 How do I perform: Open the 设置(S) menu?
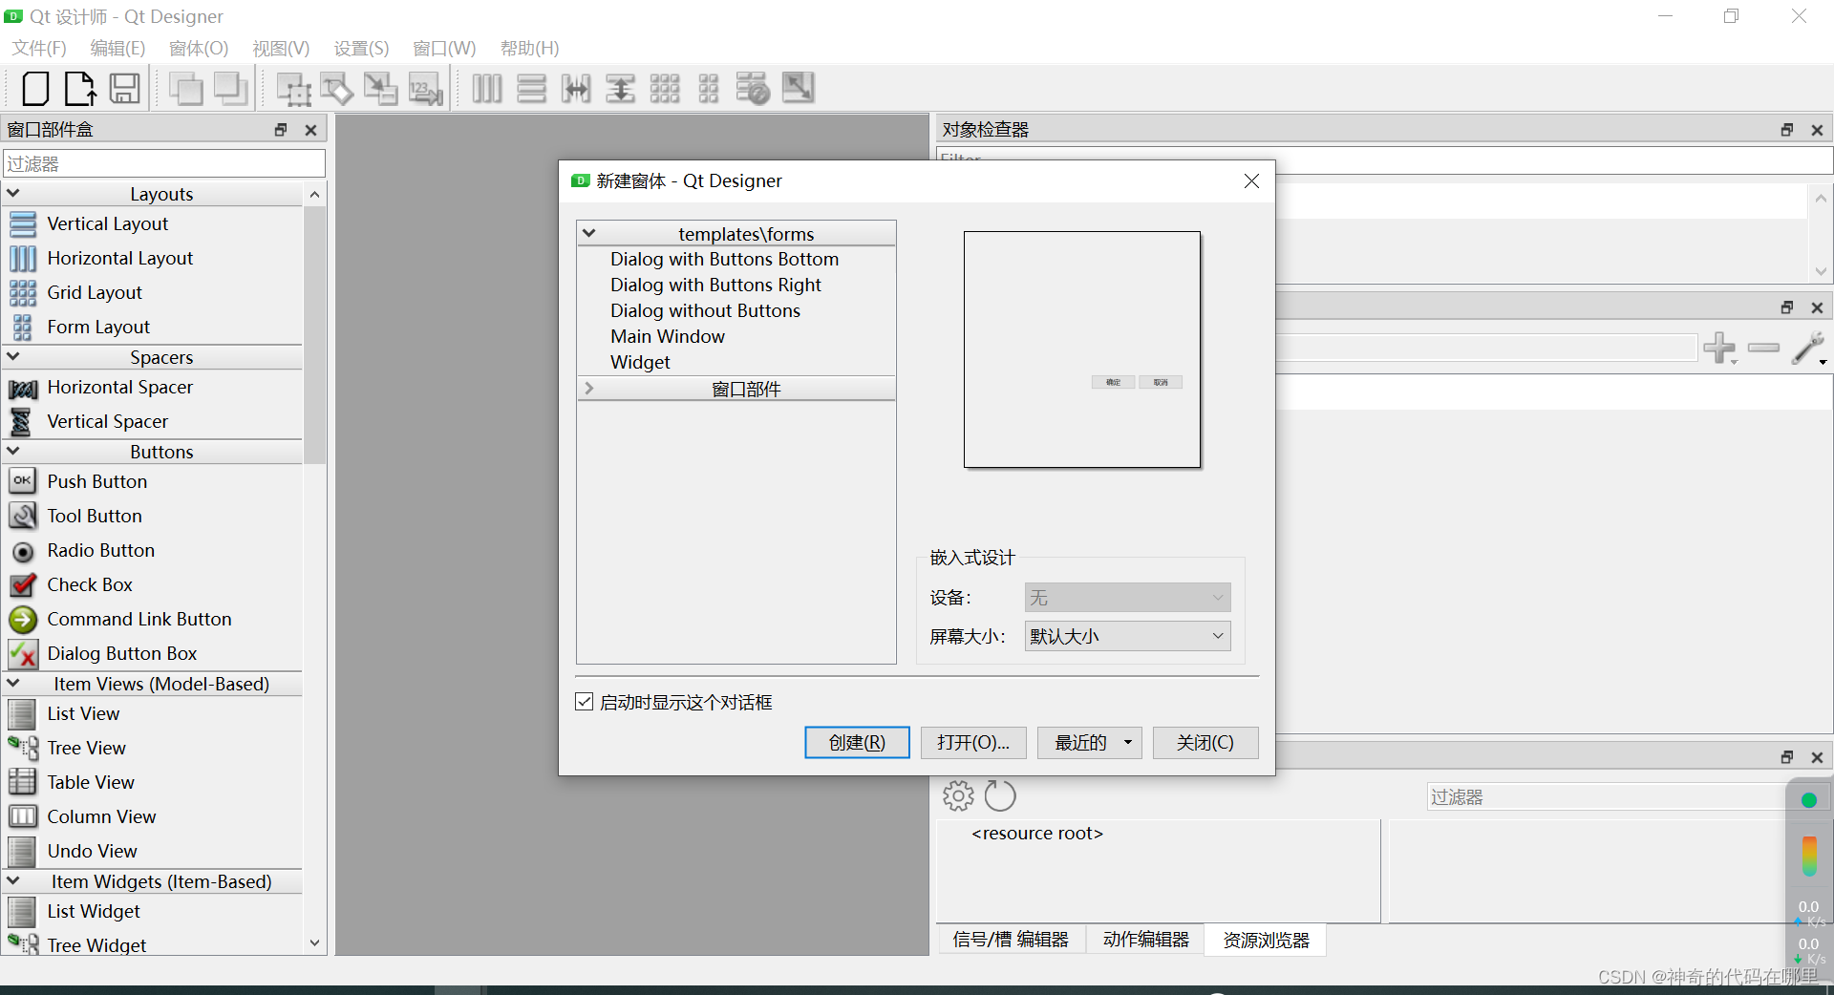point(361,48)
